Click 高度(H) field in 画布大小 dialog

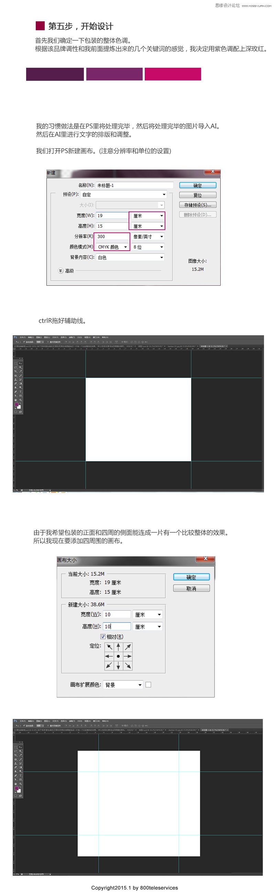click(x=117, y=626)
